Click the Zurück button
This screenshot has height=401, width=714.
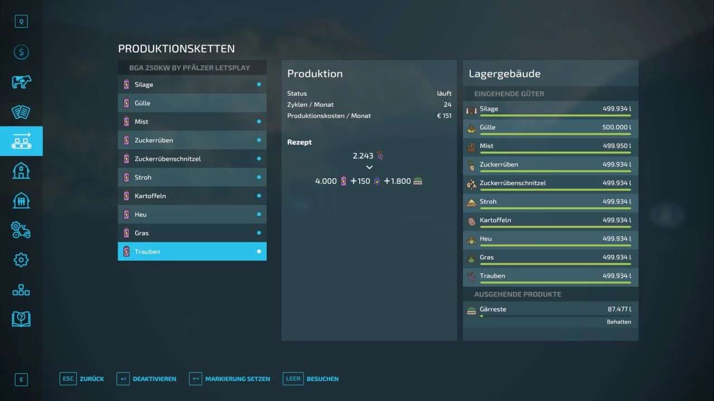pos(82,379)
